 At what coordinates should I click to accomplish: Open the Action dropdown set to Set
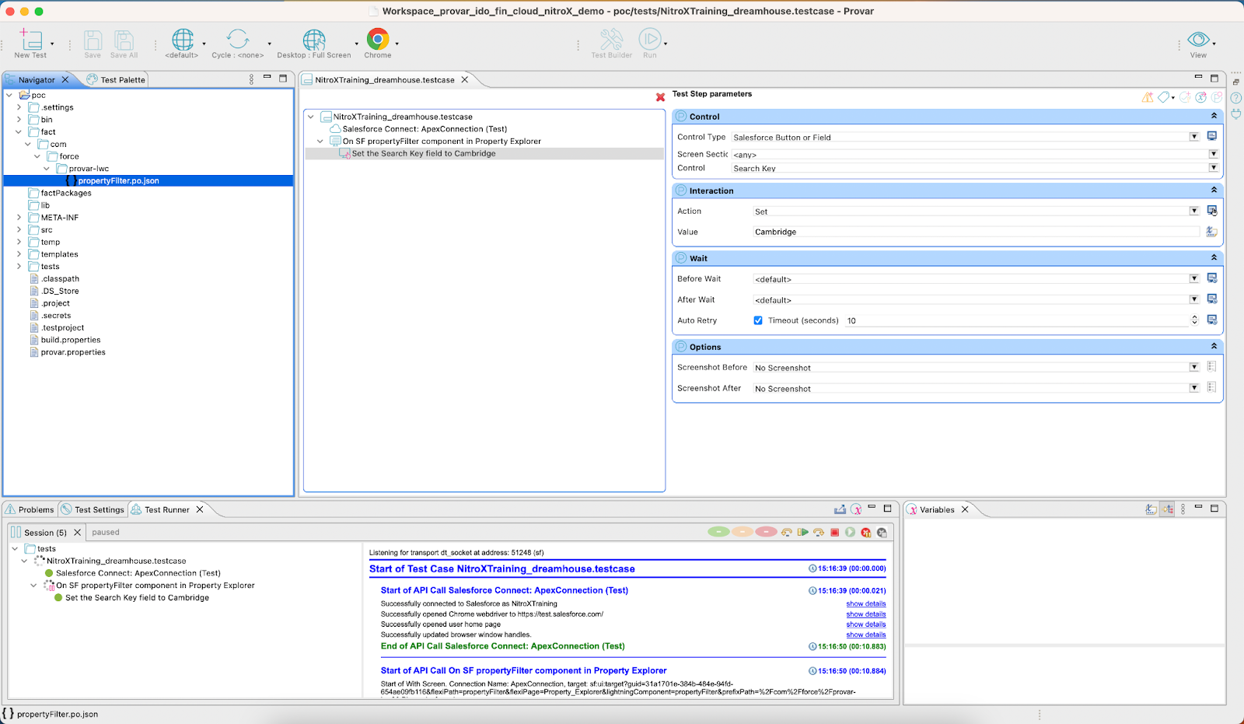[1194, 211]
